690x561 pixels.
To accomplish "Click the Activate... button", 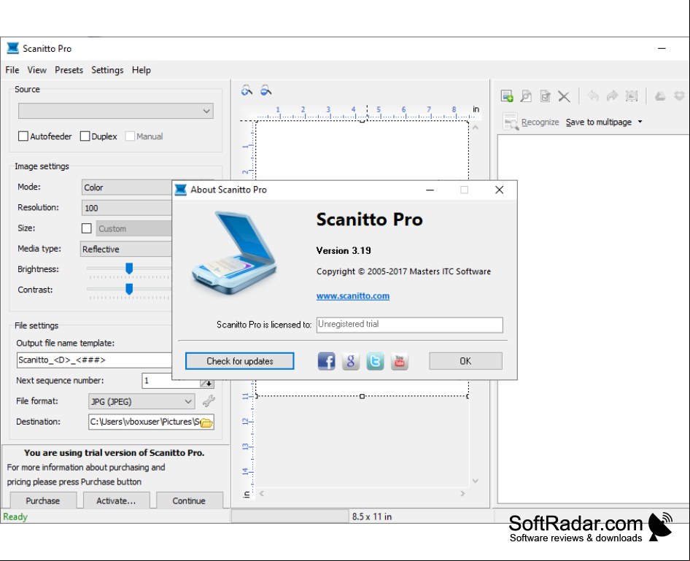I will click(116, 500).
